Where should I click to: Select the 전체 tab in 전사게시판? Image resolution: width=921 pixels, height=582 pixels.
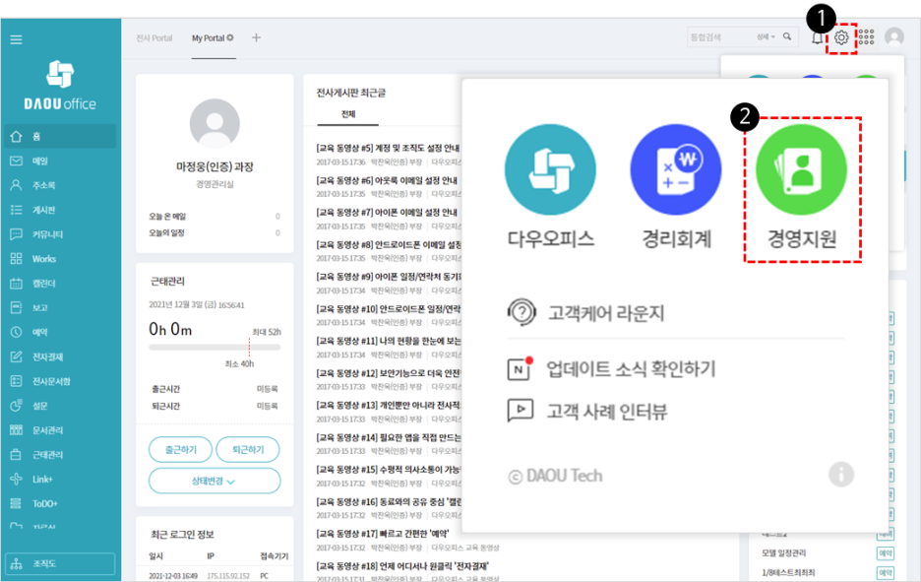coord(348,114)
